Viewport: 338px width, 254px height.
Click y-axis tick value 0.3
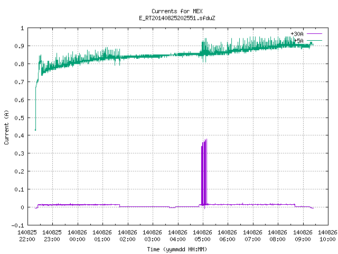coord(19,153)
